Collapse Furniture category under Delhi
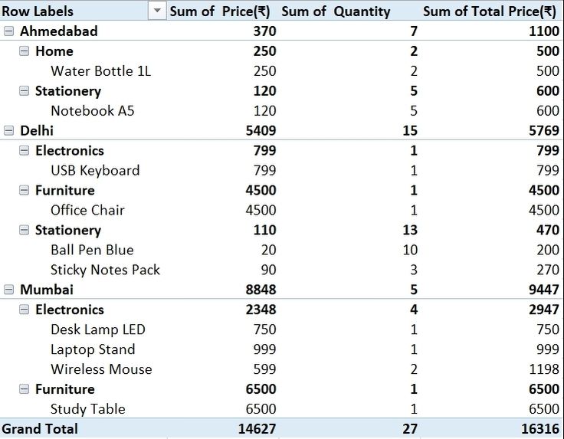 pos(24,191)
